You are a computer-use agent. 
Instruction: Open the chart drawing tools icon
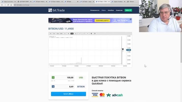pos(84,33)
